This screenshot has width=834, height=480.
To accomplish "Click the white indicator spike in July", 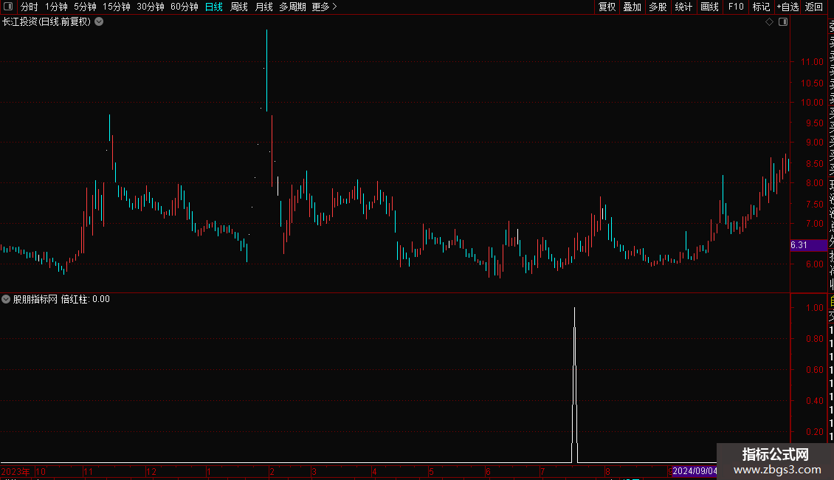I will pos(574,383).
